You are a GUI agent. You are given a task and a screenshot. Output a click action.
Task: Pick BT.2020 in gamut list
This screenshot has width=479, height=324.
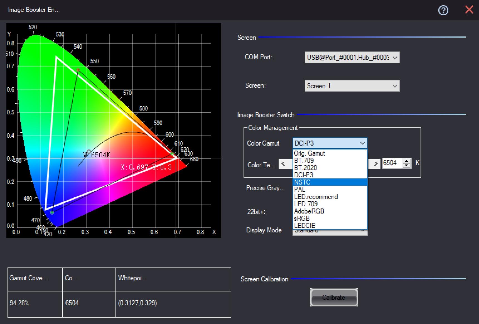coord(306,168)
